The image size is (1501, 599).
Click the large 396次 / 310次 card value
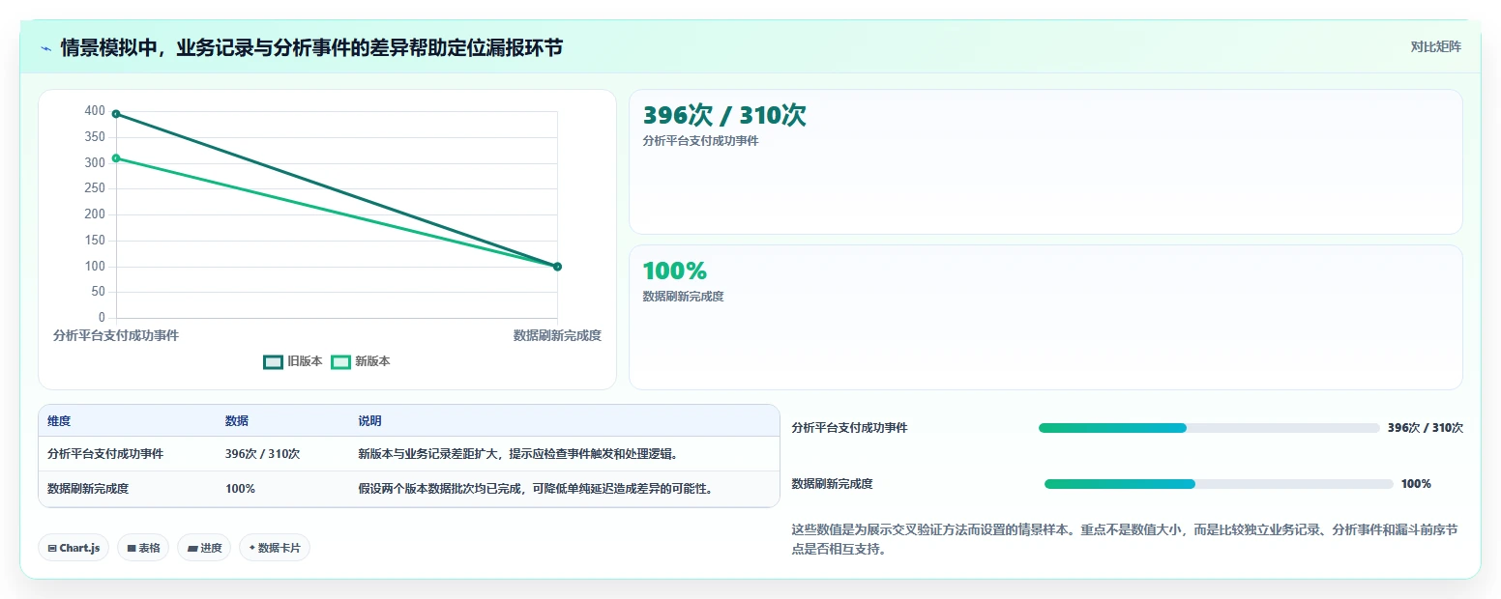(x=724, y=116)
